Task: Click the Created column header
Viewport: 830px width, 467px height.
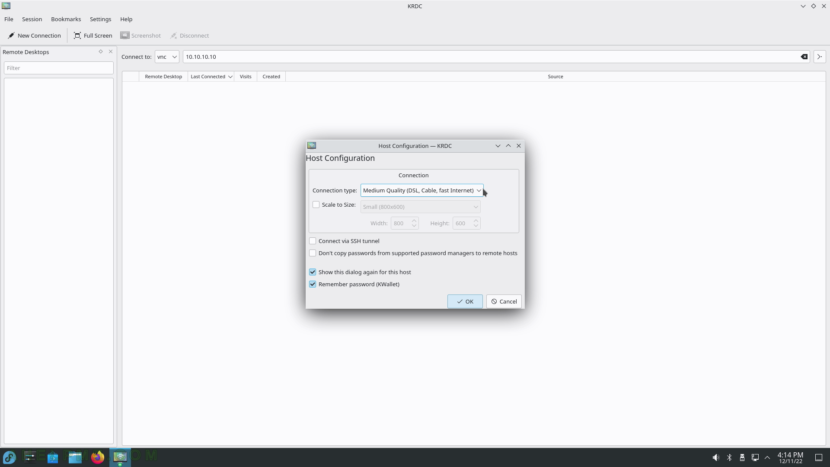Action: pyautogui.click(x=271, y=77)
